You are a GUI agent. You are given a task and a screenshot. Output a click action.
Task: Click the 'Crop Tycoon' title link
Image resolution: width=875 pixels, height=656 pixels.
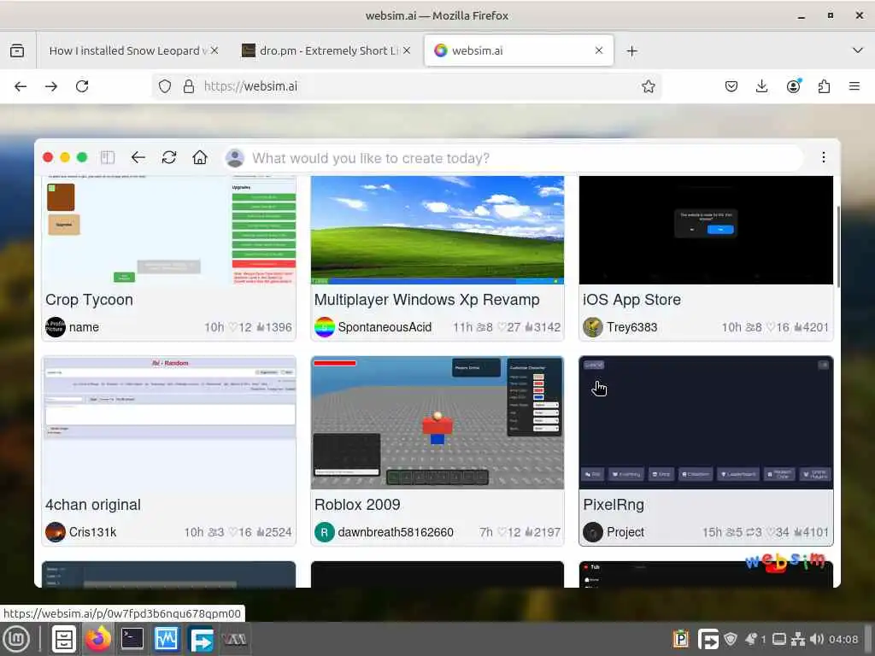click(89, 300)
